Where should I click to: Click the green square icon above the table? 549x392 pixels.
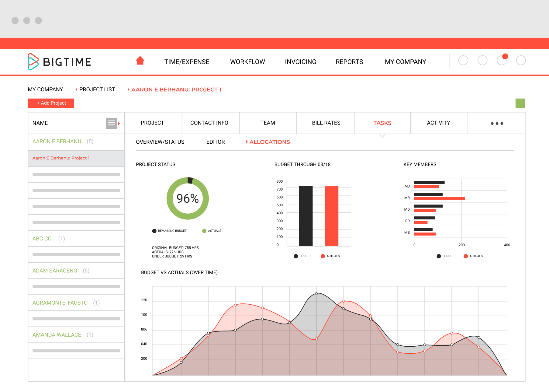click(520, 103)
